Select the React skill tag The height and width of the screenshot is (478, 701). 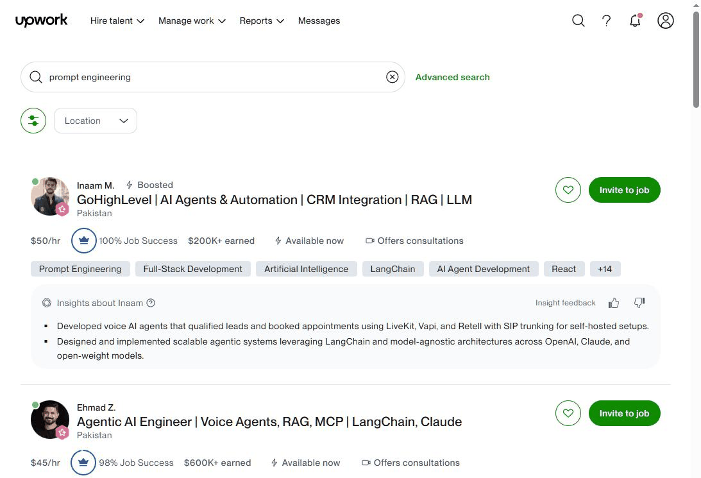pos(564,269)
